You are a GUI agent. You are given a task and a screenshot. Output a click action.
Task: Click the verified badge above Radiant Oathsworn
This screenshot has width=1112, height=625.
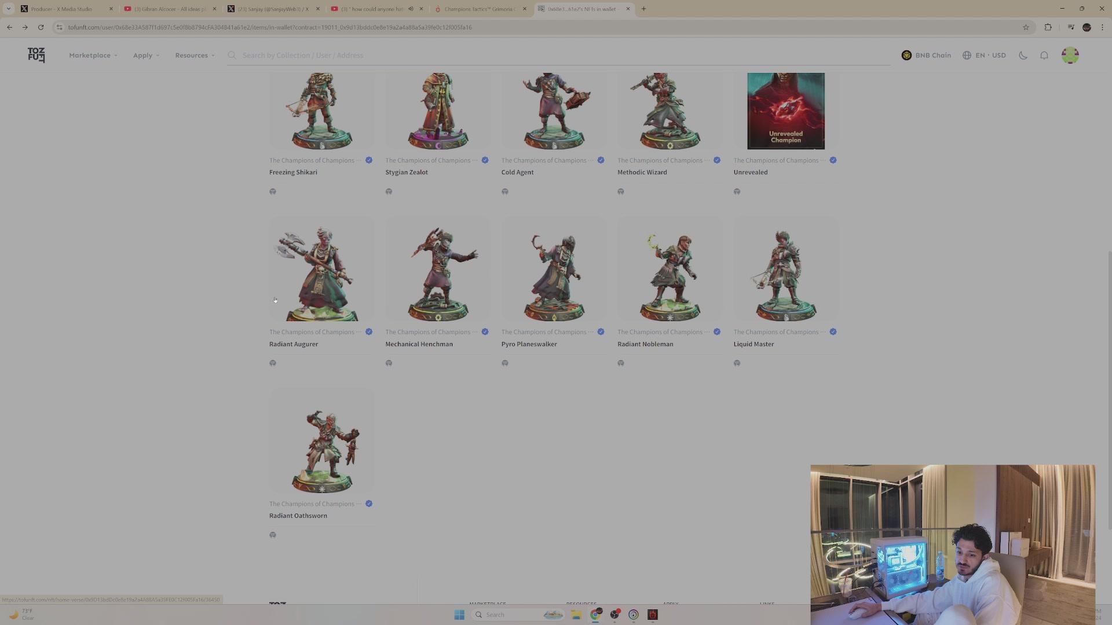click(x=369, y=504)
